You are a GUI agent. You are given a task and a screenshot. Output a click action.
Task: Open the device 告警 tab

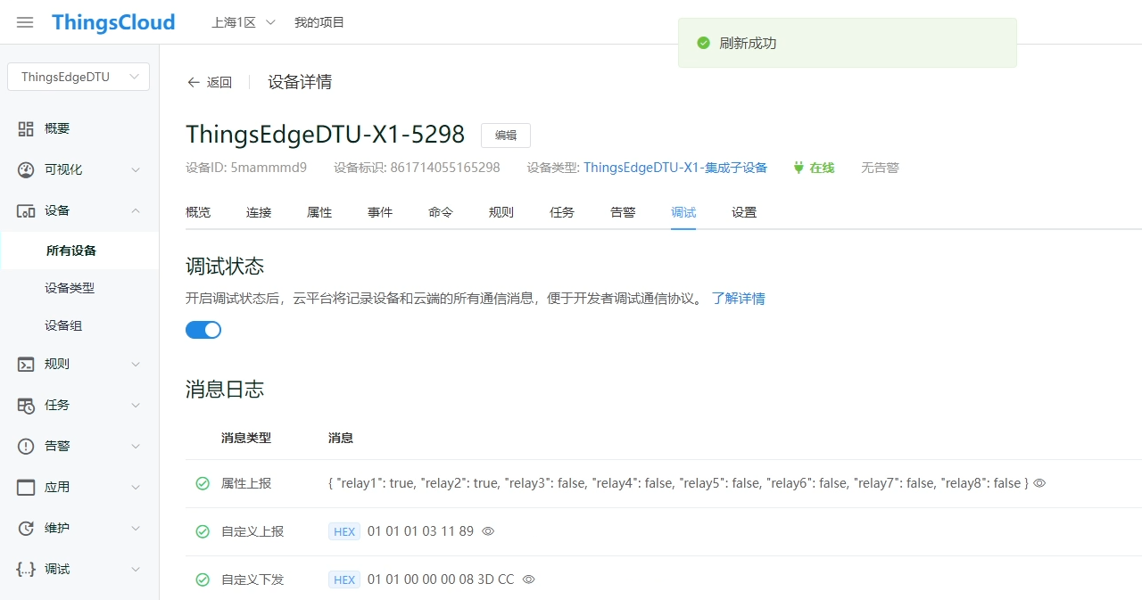(x=623, y=212)
